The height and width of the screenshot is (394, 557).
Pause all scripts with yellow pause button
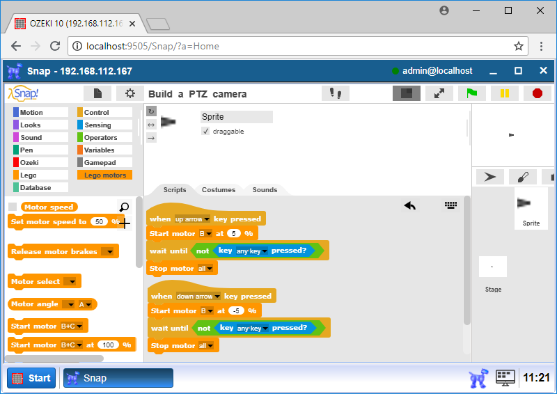coord(504,93)
